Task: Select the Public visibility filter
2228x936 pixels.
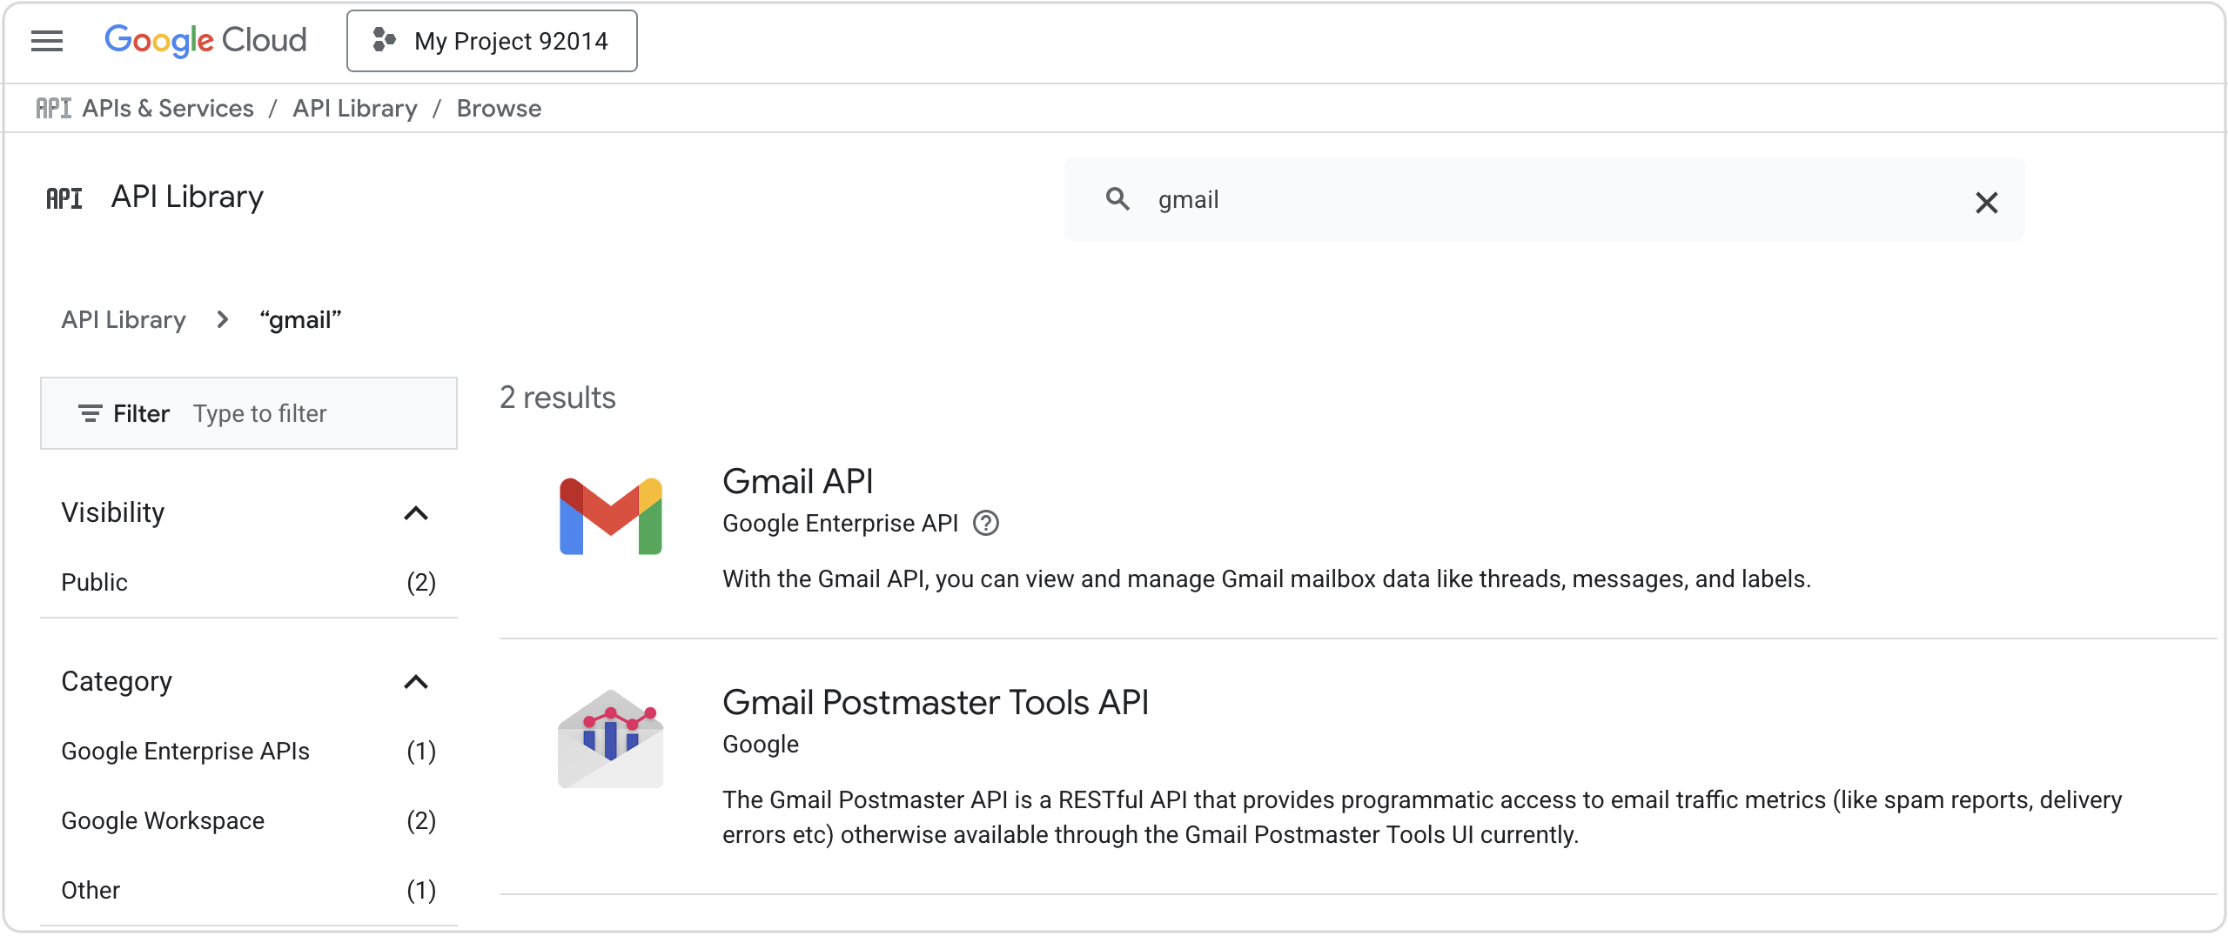Action: tap(94, 583)
